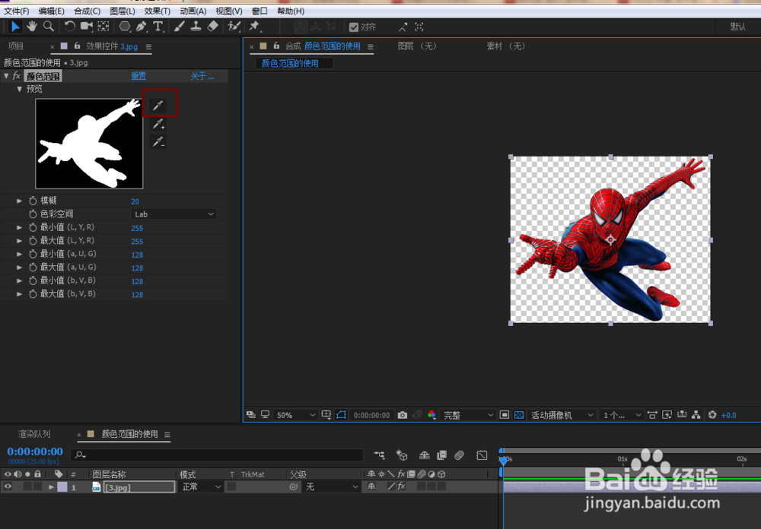The image size is (761, 529).
Task: Toggle the 3.jpg layer effects fx switch
Action: (x=401, y=486)
